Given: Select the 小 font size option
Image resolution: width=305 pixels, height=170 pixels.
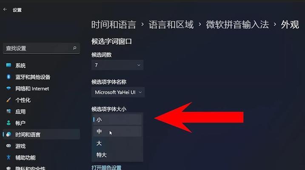Looking at the screenshot, I should pos(117,119).
